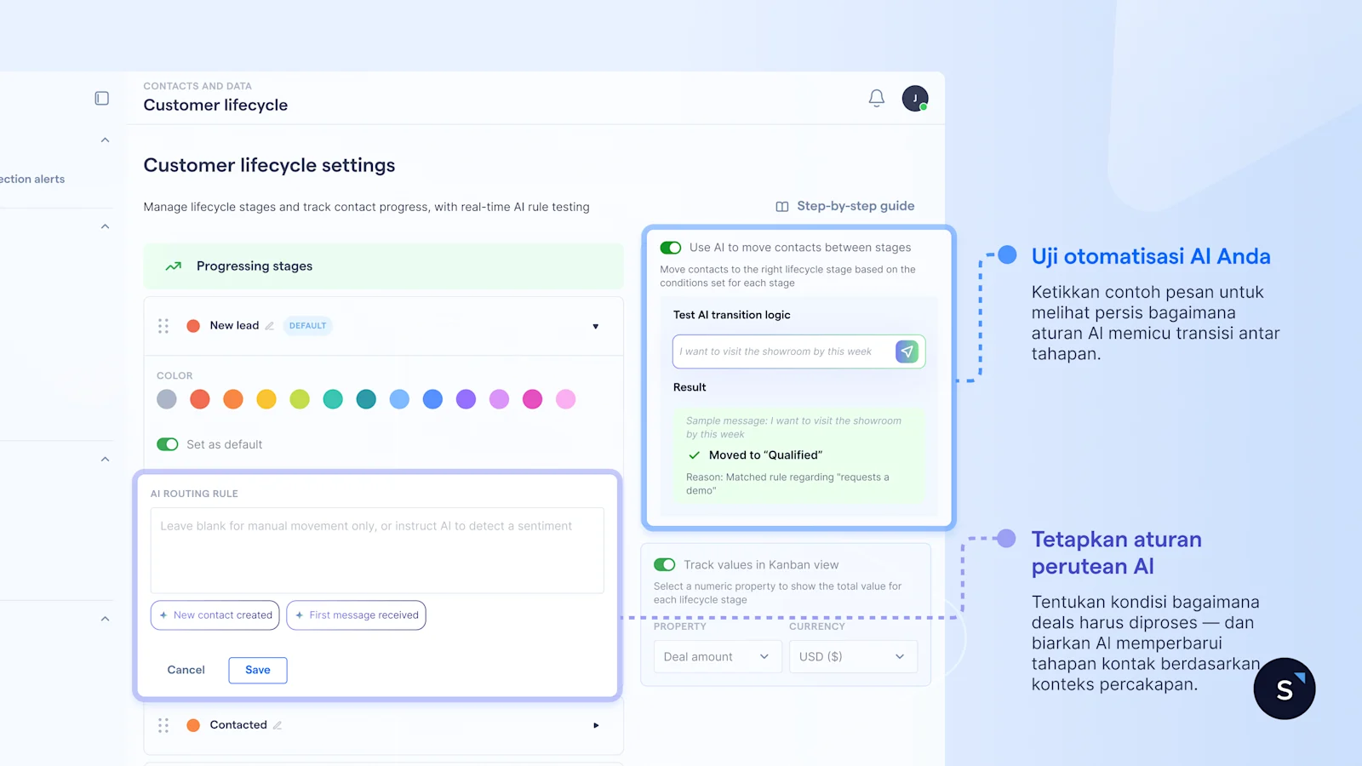The height and width of the screenshot is (766, 1362).
Task: Click the Test AI transition logic heading
Action: (x=732, y=315)
